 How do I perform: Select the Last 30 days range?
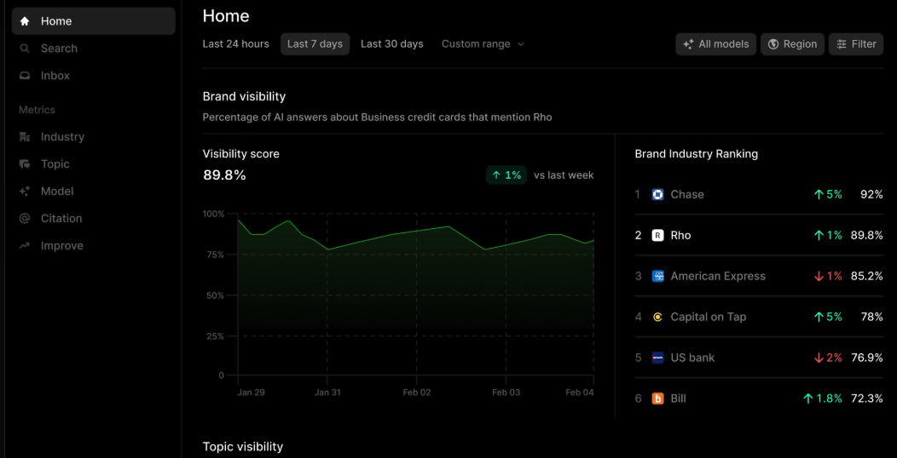point(391,44)
